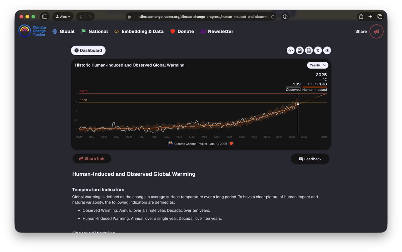
Task: Click the globe icon beside Global
Action: click(55, 31)
